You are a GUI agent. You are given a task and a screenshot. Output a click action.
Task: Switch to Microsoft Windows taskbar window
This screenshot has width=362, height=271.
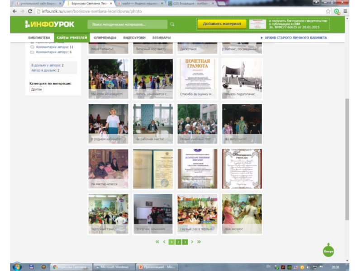coord(114,267)
